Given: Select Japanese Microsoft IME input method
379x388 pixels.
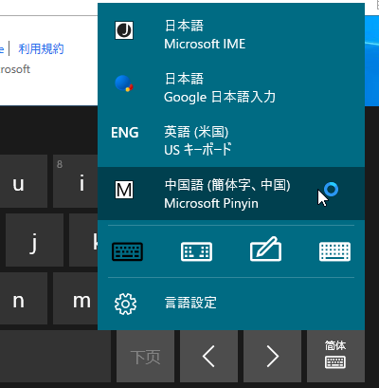Looking at the screenshot, I should click(x=231, y=35).
